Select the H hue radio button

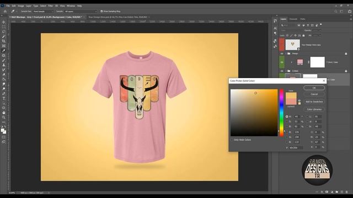click(287, 117)
